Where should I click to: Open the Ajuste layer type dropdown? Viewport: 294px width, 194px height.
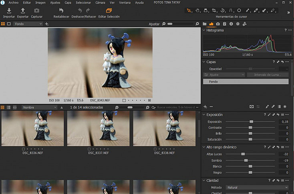click(224, 75)
